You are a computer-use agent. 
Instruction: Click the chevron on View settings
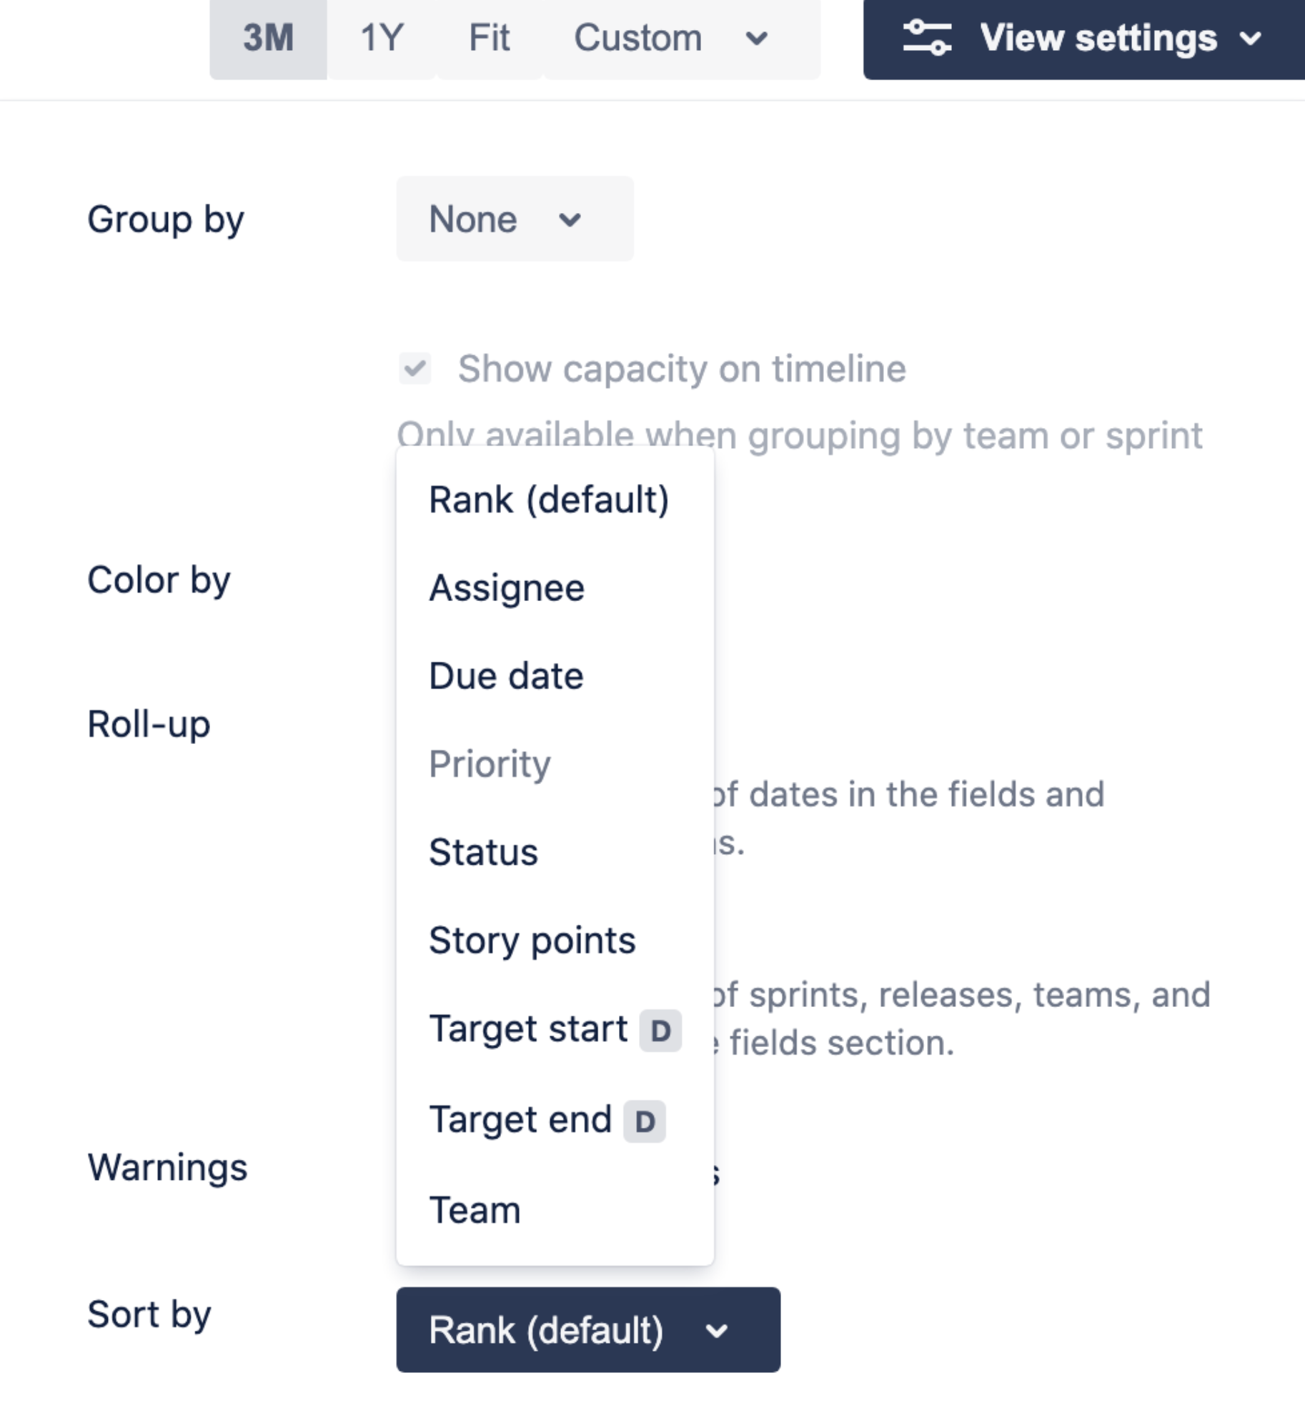(x=1251, y=38)
